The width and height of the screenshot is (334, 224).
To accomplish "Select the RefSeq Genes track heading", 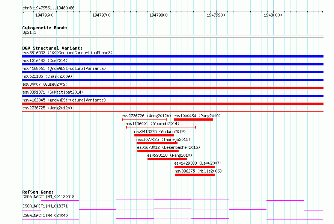I will (x=38, y=192).
